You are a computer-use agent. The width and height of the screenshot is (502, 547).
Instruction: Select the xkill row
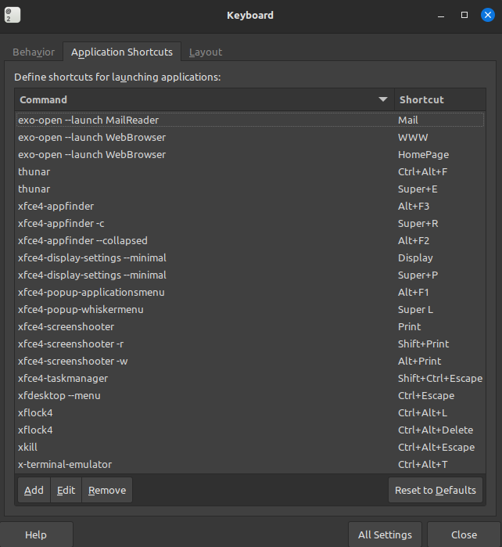250,447
